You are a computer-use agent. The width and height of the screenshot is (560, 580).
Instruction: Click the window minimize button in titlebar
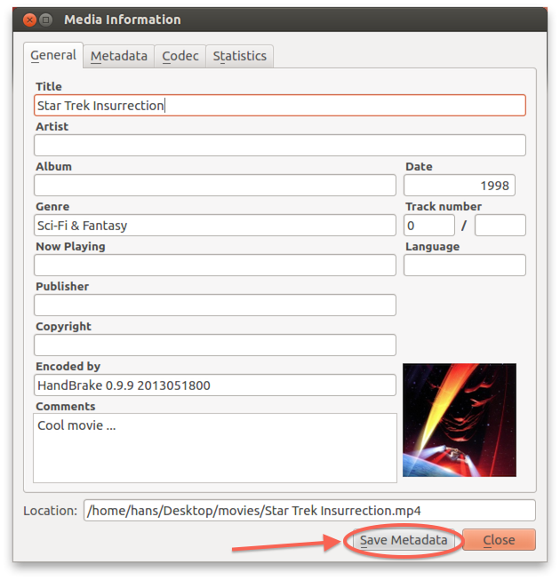click(x=46, y=20)
